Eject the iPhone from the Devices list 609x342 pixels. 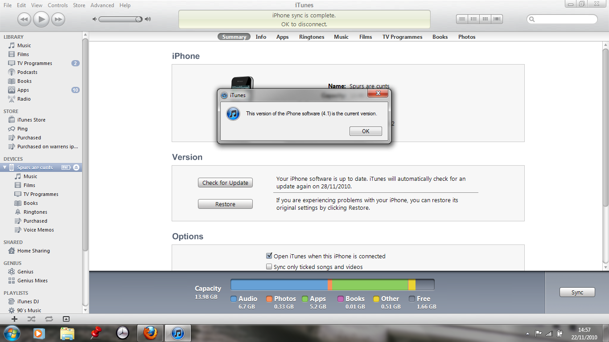tap(76, 167)
